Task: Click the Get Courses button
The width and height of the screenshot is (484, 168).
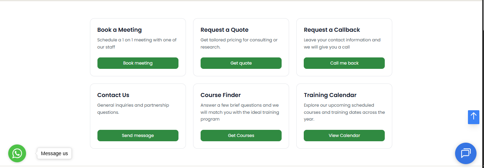Action: (241, 136)
